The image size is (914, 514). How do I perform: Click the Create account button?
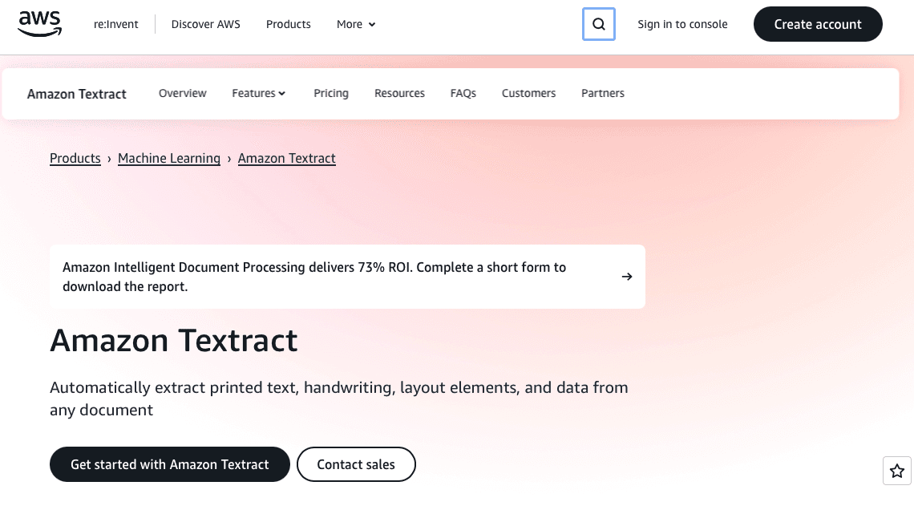click(818, 24)
